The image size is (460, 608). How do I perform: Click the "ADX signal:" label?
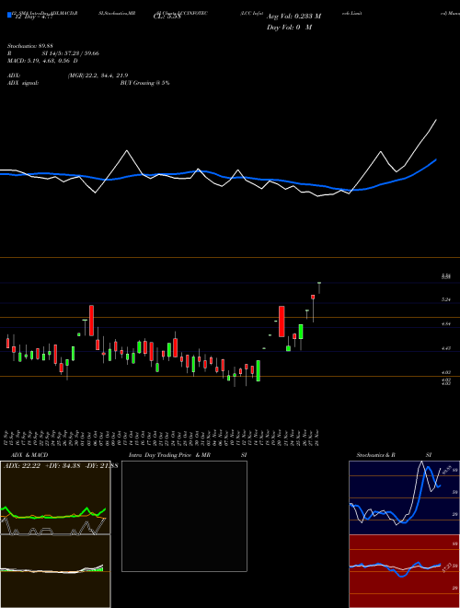(x=23, y=83)
